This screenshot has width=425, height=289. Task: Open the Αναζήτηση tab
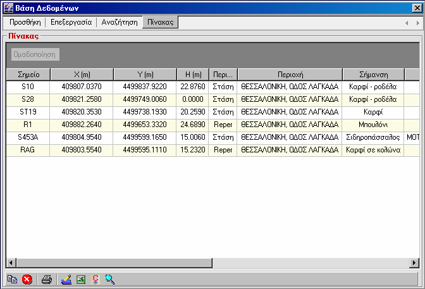(120, 22)
